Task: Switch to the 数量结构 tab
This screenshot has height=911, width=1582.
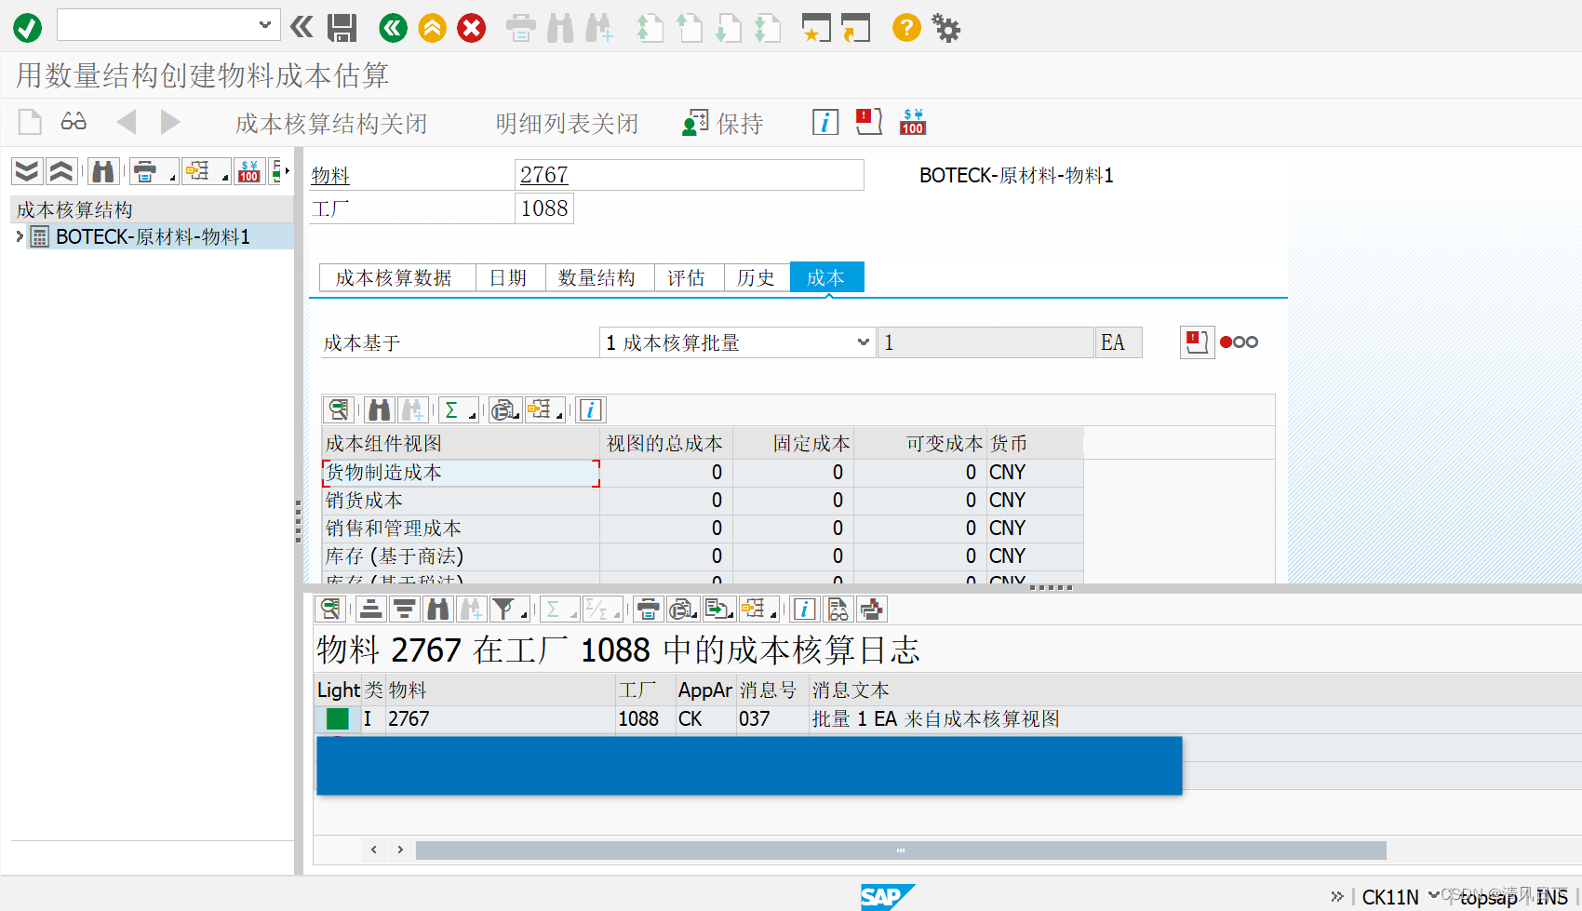Action: [x=598, y=277]
